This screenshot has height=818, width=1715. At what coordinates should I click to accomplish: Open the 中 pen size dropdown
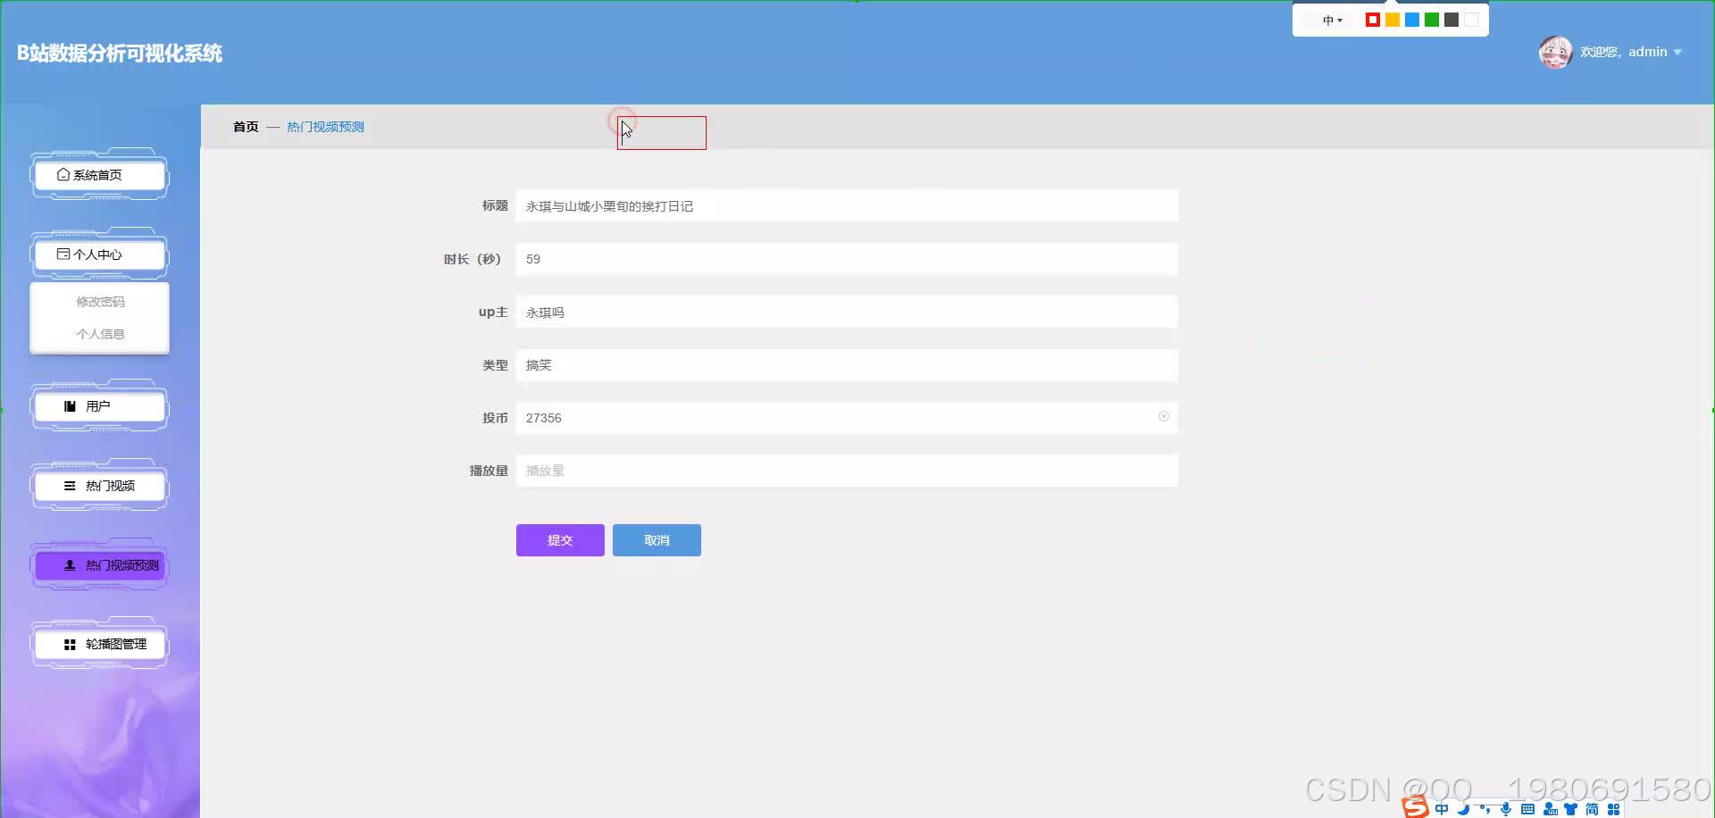[x=1330, y=20]
